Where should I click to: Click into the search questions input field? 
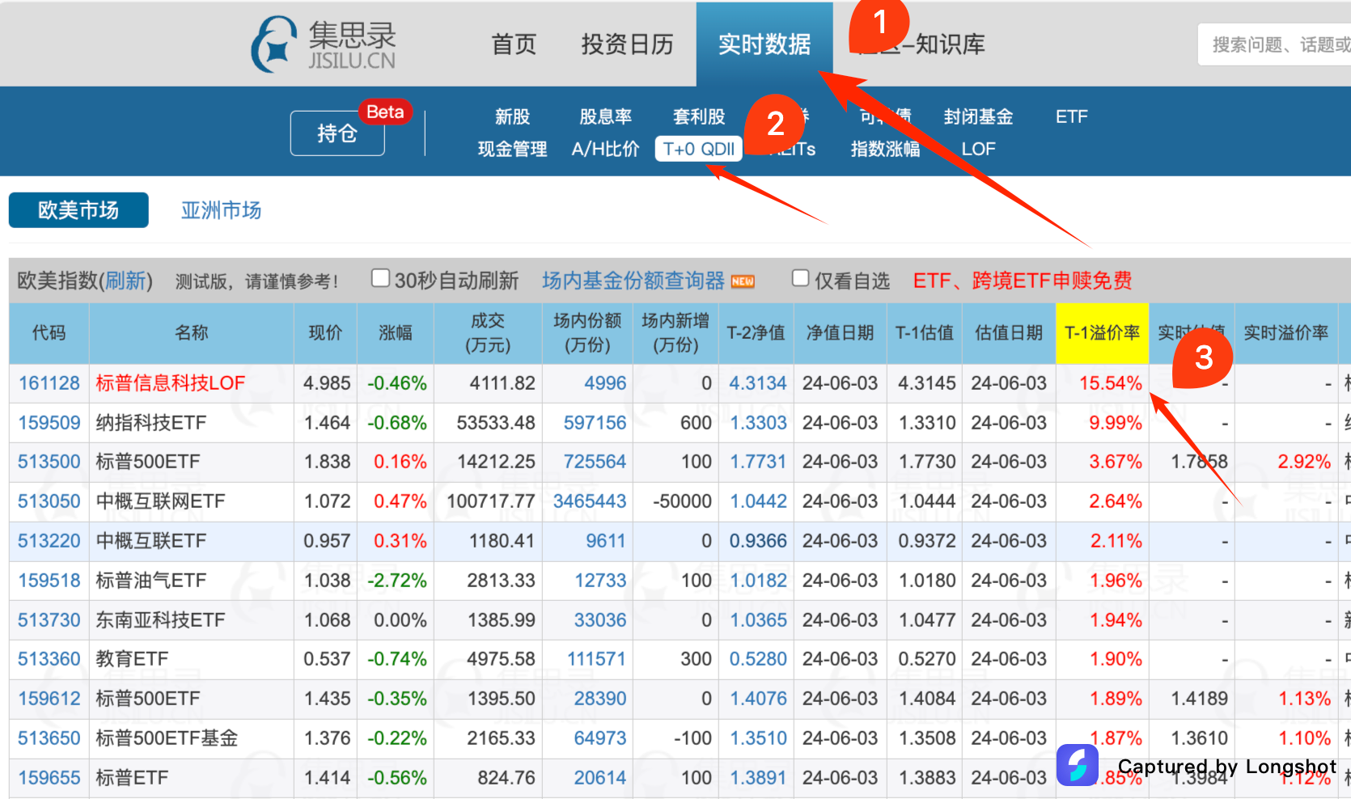coord(1278,45)
